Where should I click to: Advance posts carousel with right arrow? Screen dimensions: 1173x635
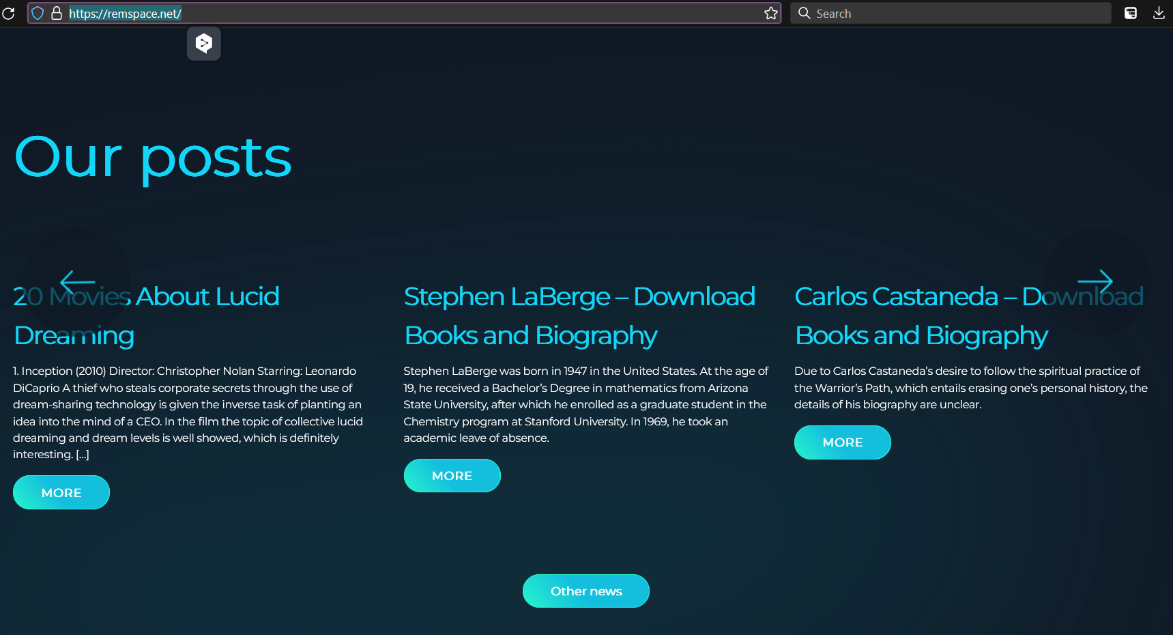pos(1095,281)
